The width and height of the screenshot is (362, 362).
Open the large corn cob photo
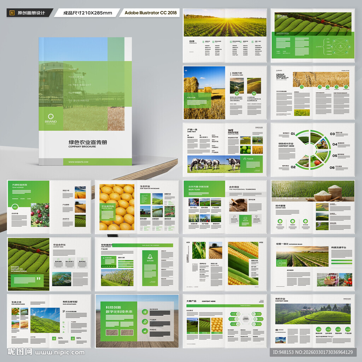(x=243, y=263)
